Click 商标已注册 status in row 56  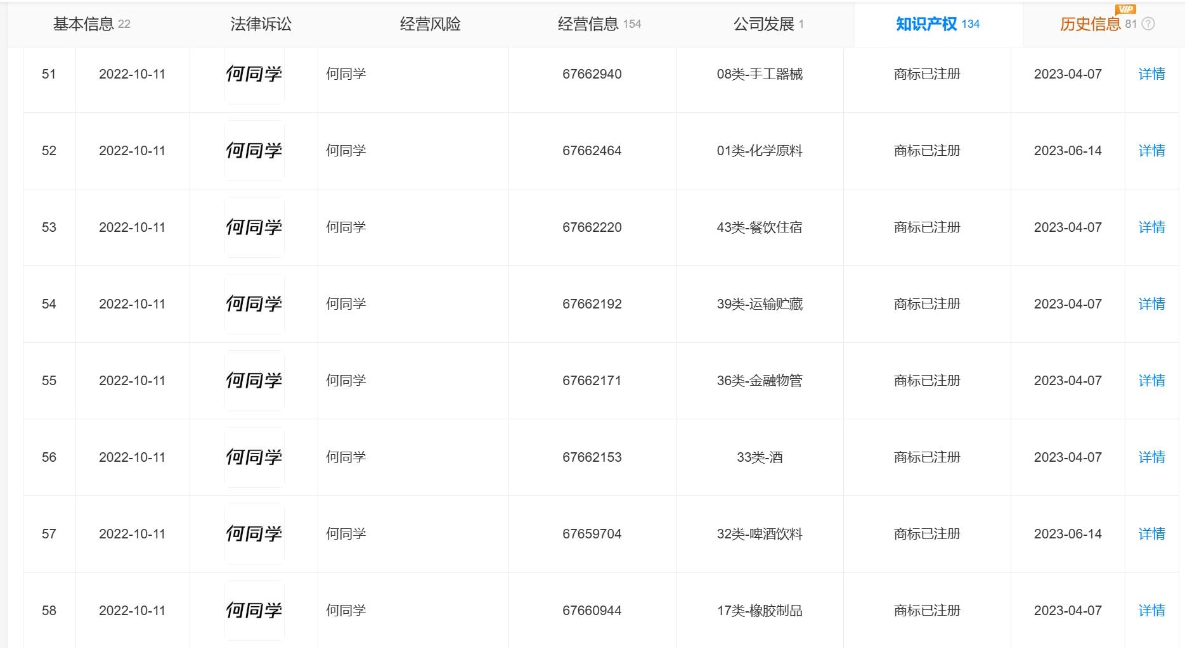pyautogui.click(x=927, y=457)
